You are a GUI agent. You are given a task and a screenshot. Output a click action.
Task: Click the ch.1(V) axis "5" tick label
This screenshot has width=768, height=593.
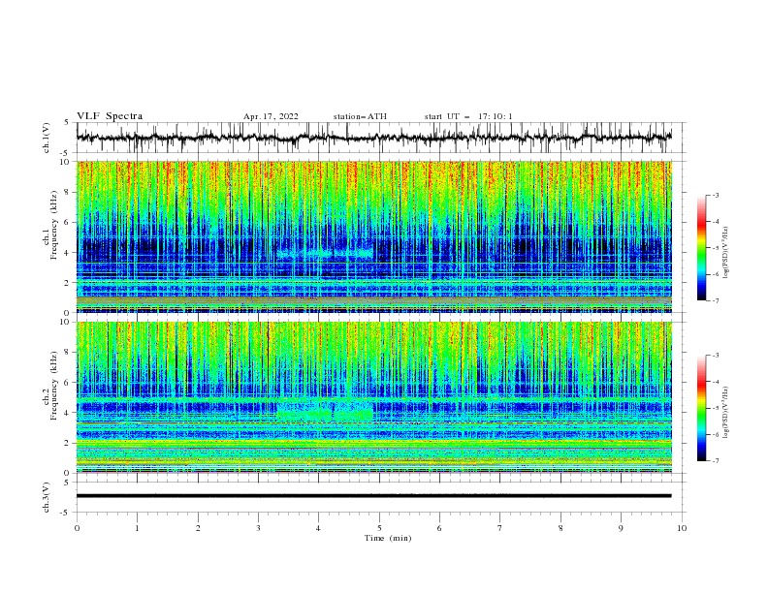[x=67, y=123]
